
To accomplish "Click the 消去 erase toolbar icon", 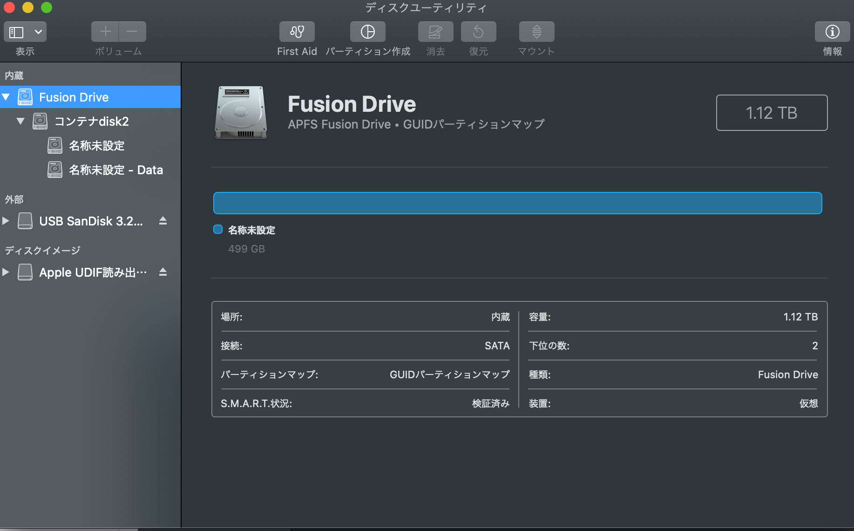I will point(435,32).
